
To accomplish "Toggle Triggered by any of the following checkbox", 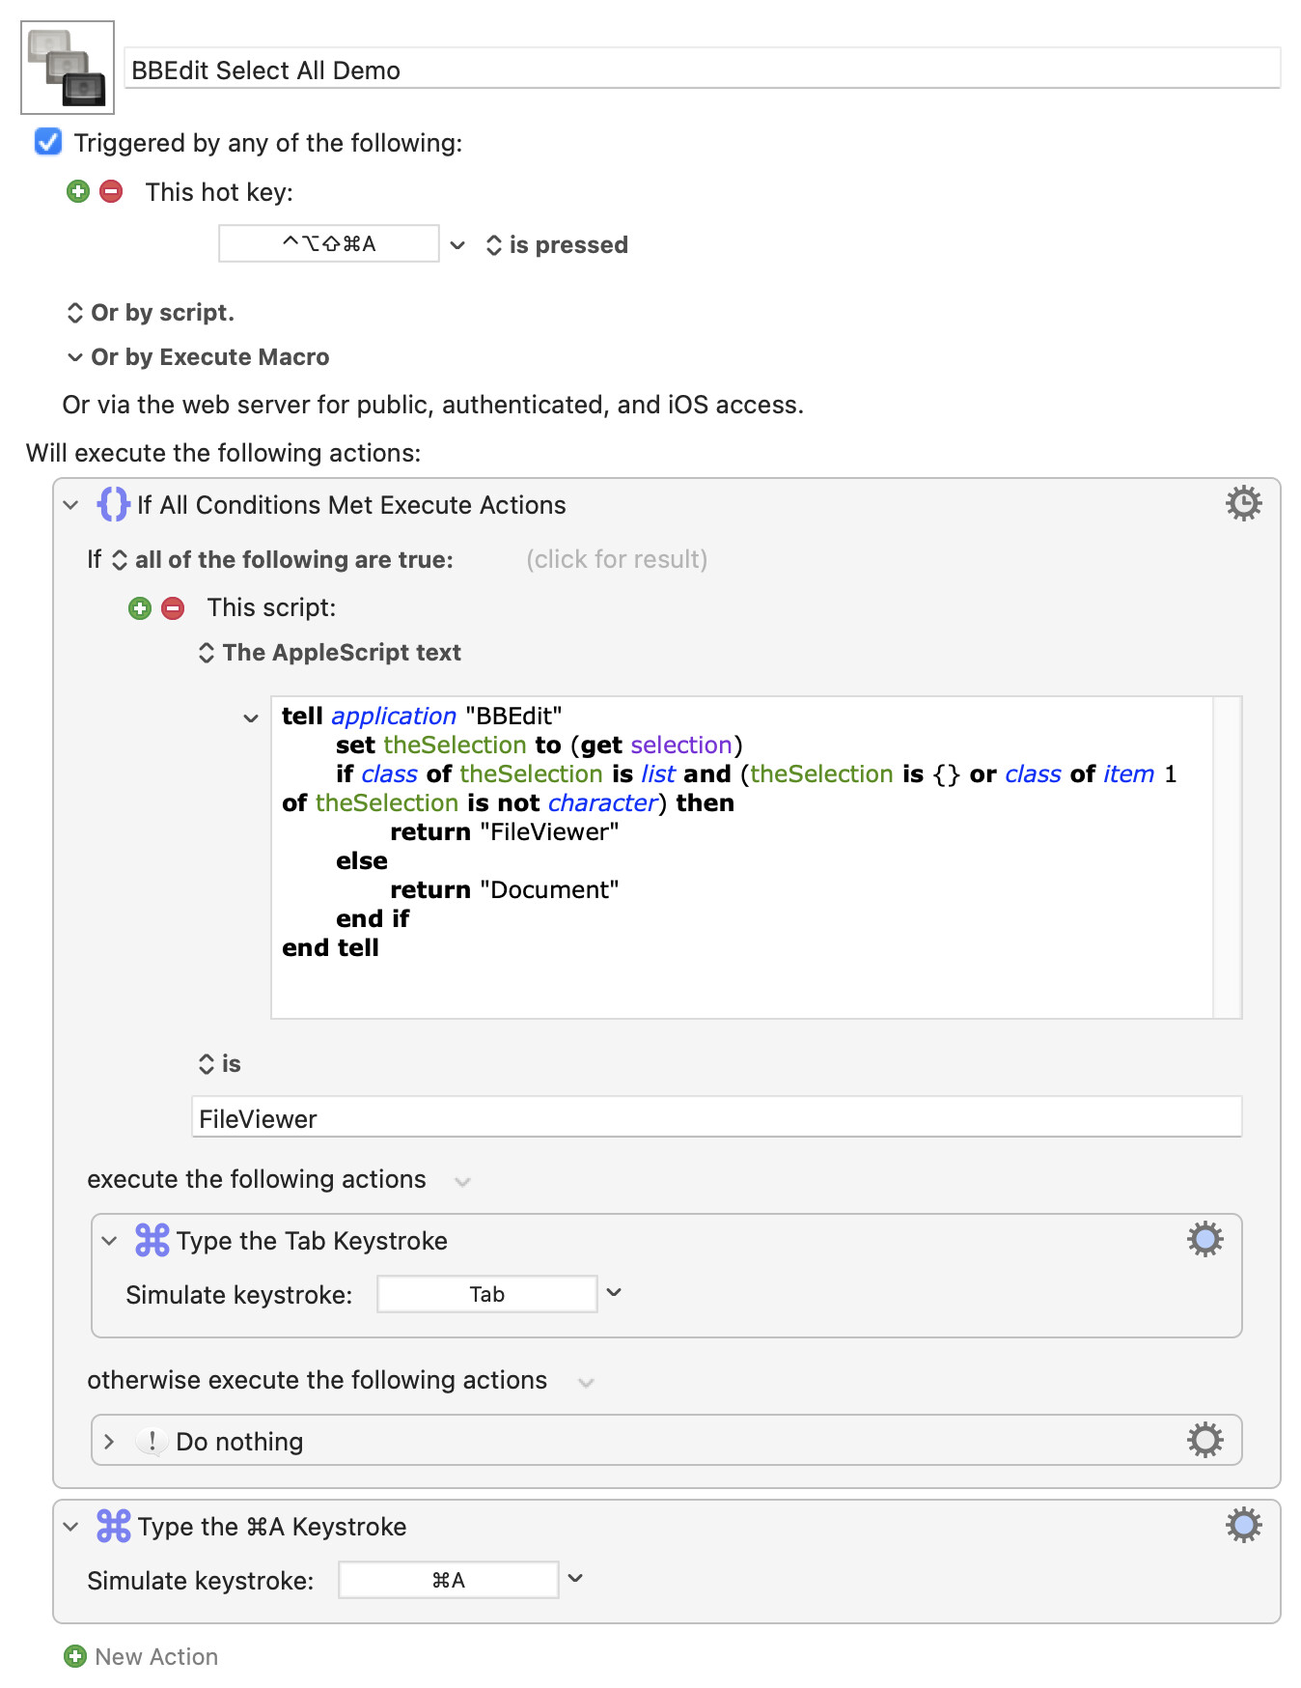I will click(x=48, y=142).
